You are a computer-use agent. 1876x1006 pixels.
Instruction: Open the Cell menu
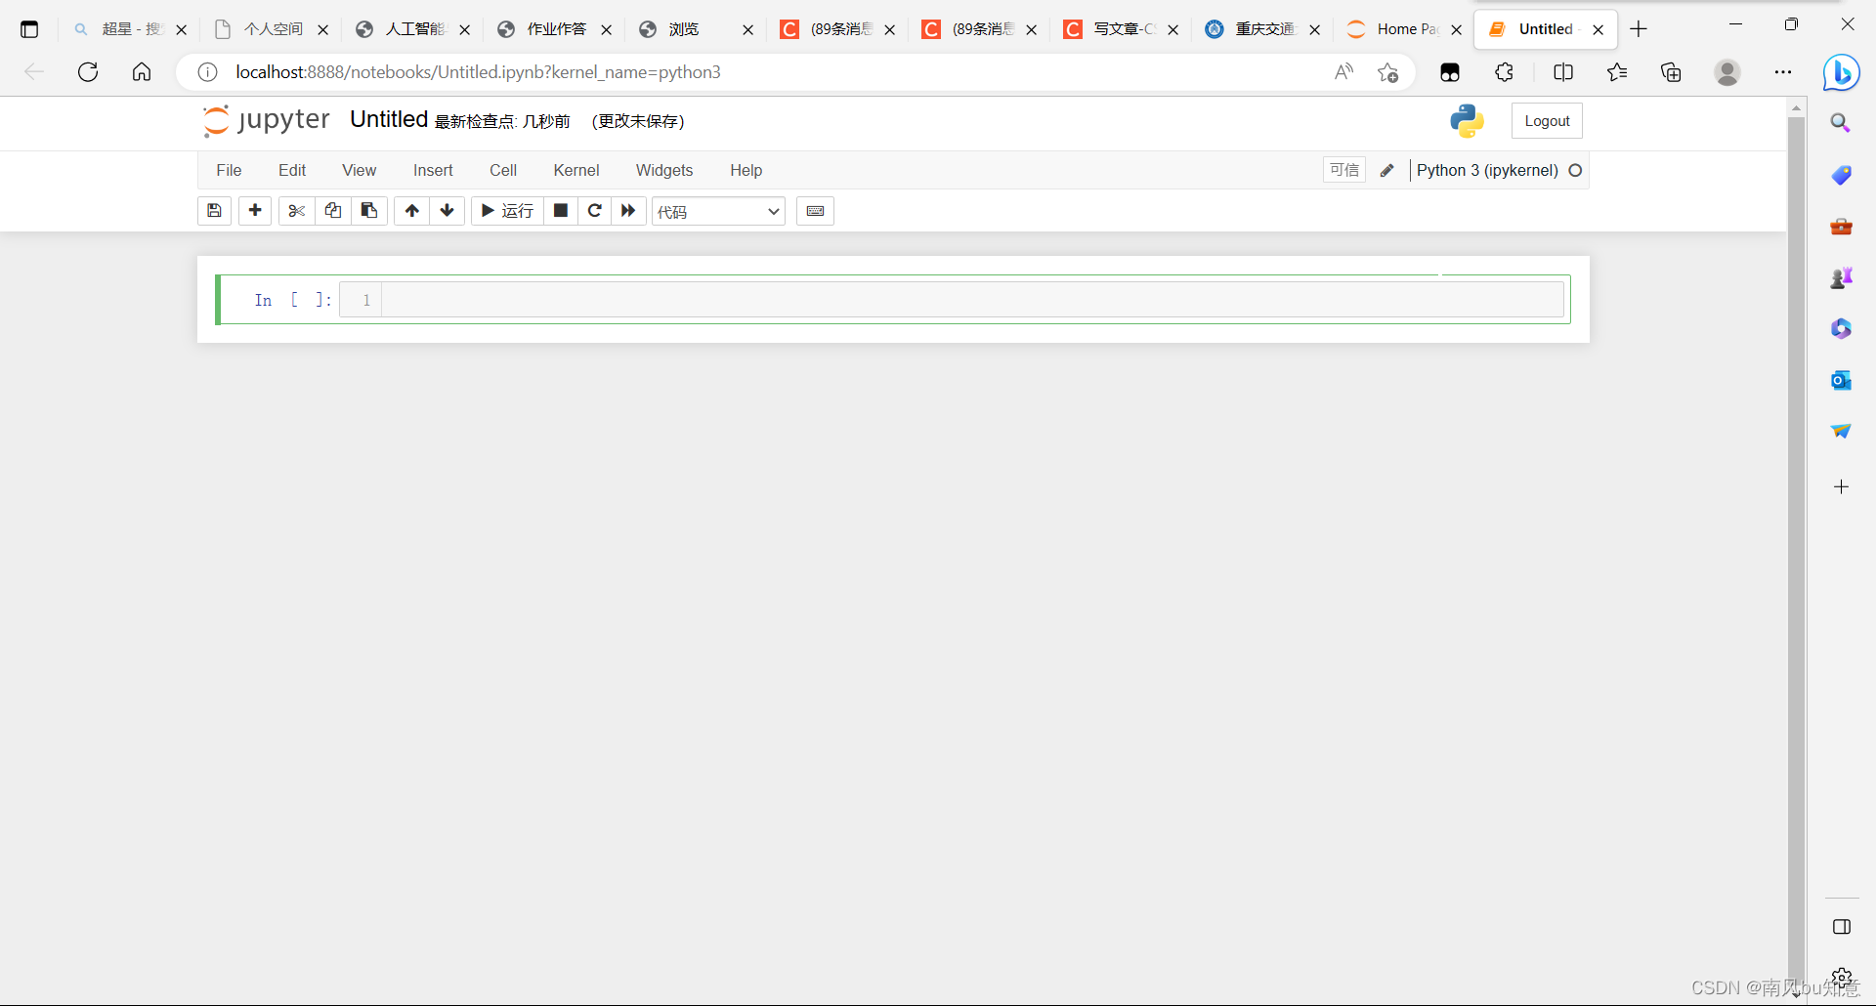(503, 170)
